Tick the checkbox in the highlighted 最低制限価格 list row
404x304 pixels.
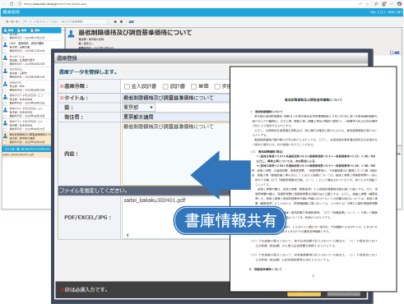[4, 142]
